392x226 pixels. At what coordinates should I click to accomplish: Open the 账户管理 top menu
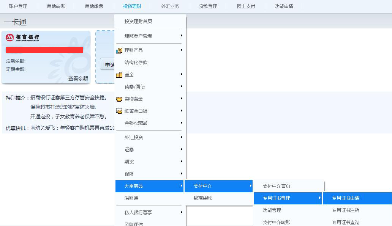coord(18,6)
